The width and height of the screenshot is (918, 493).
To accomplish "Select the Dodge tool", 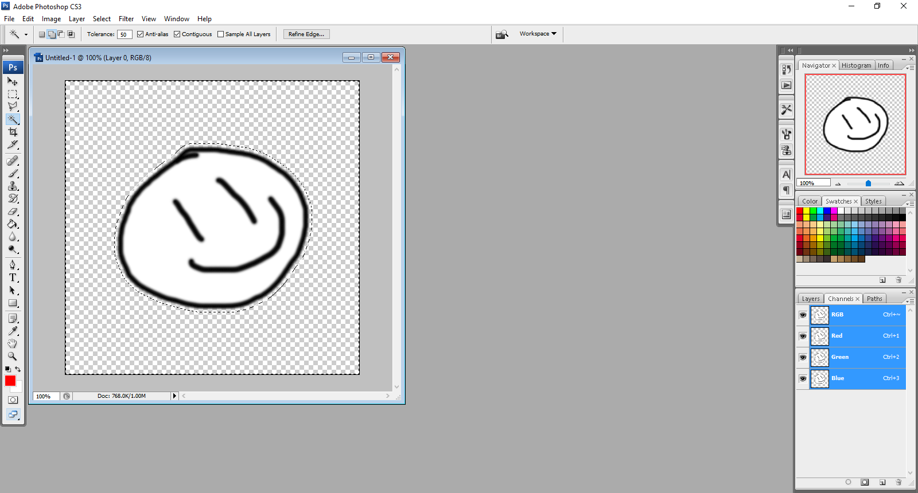I will [x=13, y=249].
